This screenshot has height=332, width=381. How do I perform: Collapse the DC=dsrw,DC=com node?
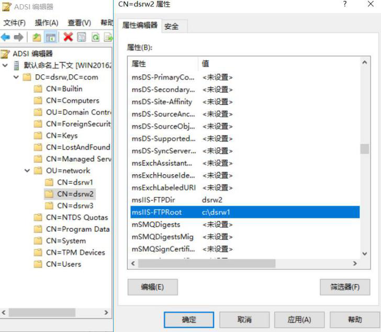coord(16,77)
